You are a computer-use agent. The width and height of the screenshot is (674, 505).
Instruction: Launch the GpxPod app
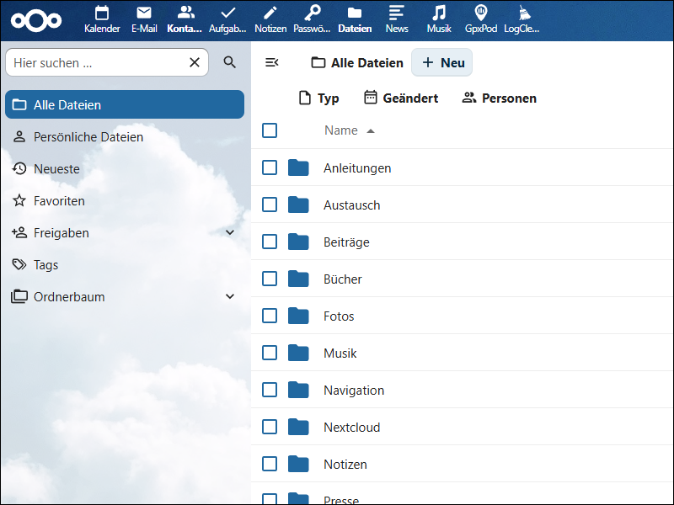tap(481, 13)
